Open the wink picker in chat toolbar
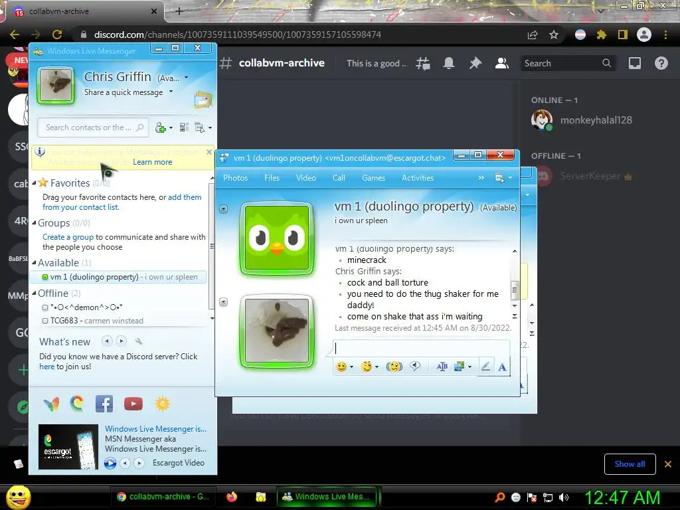 [x=367, y=367]
